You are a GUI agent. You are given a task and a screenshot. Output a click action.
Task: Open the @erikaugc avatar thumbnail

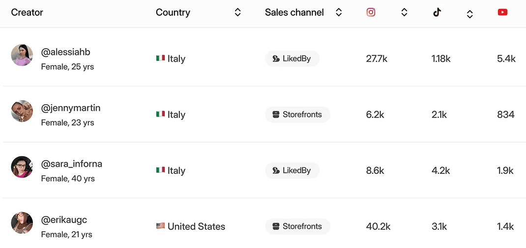pos(22,223)
